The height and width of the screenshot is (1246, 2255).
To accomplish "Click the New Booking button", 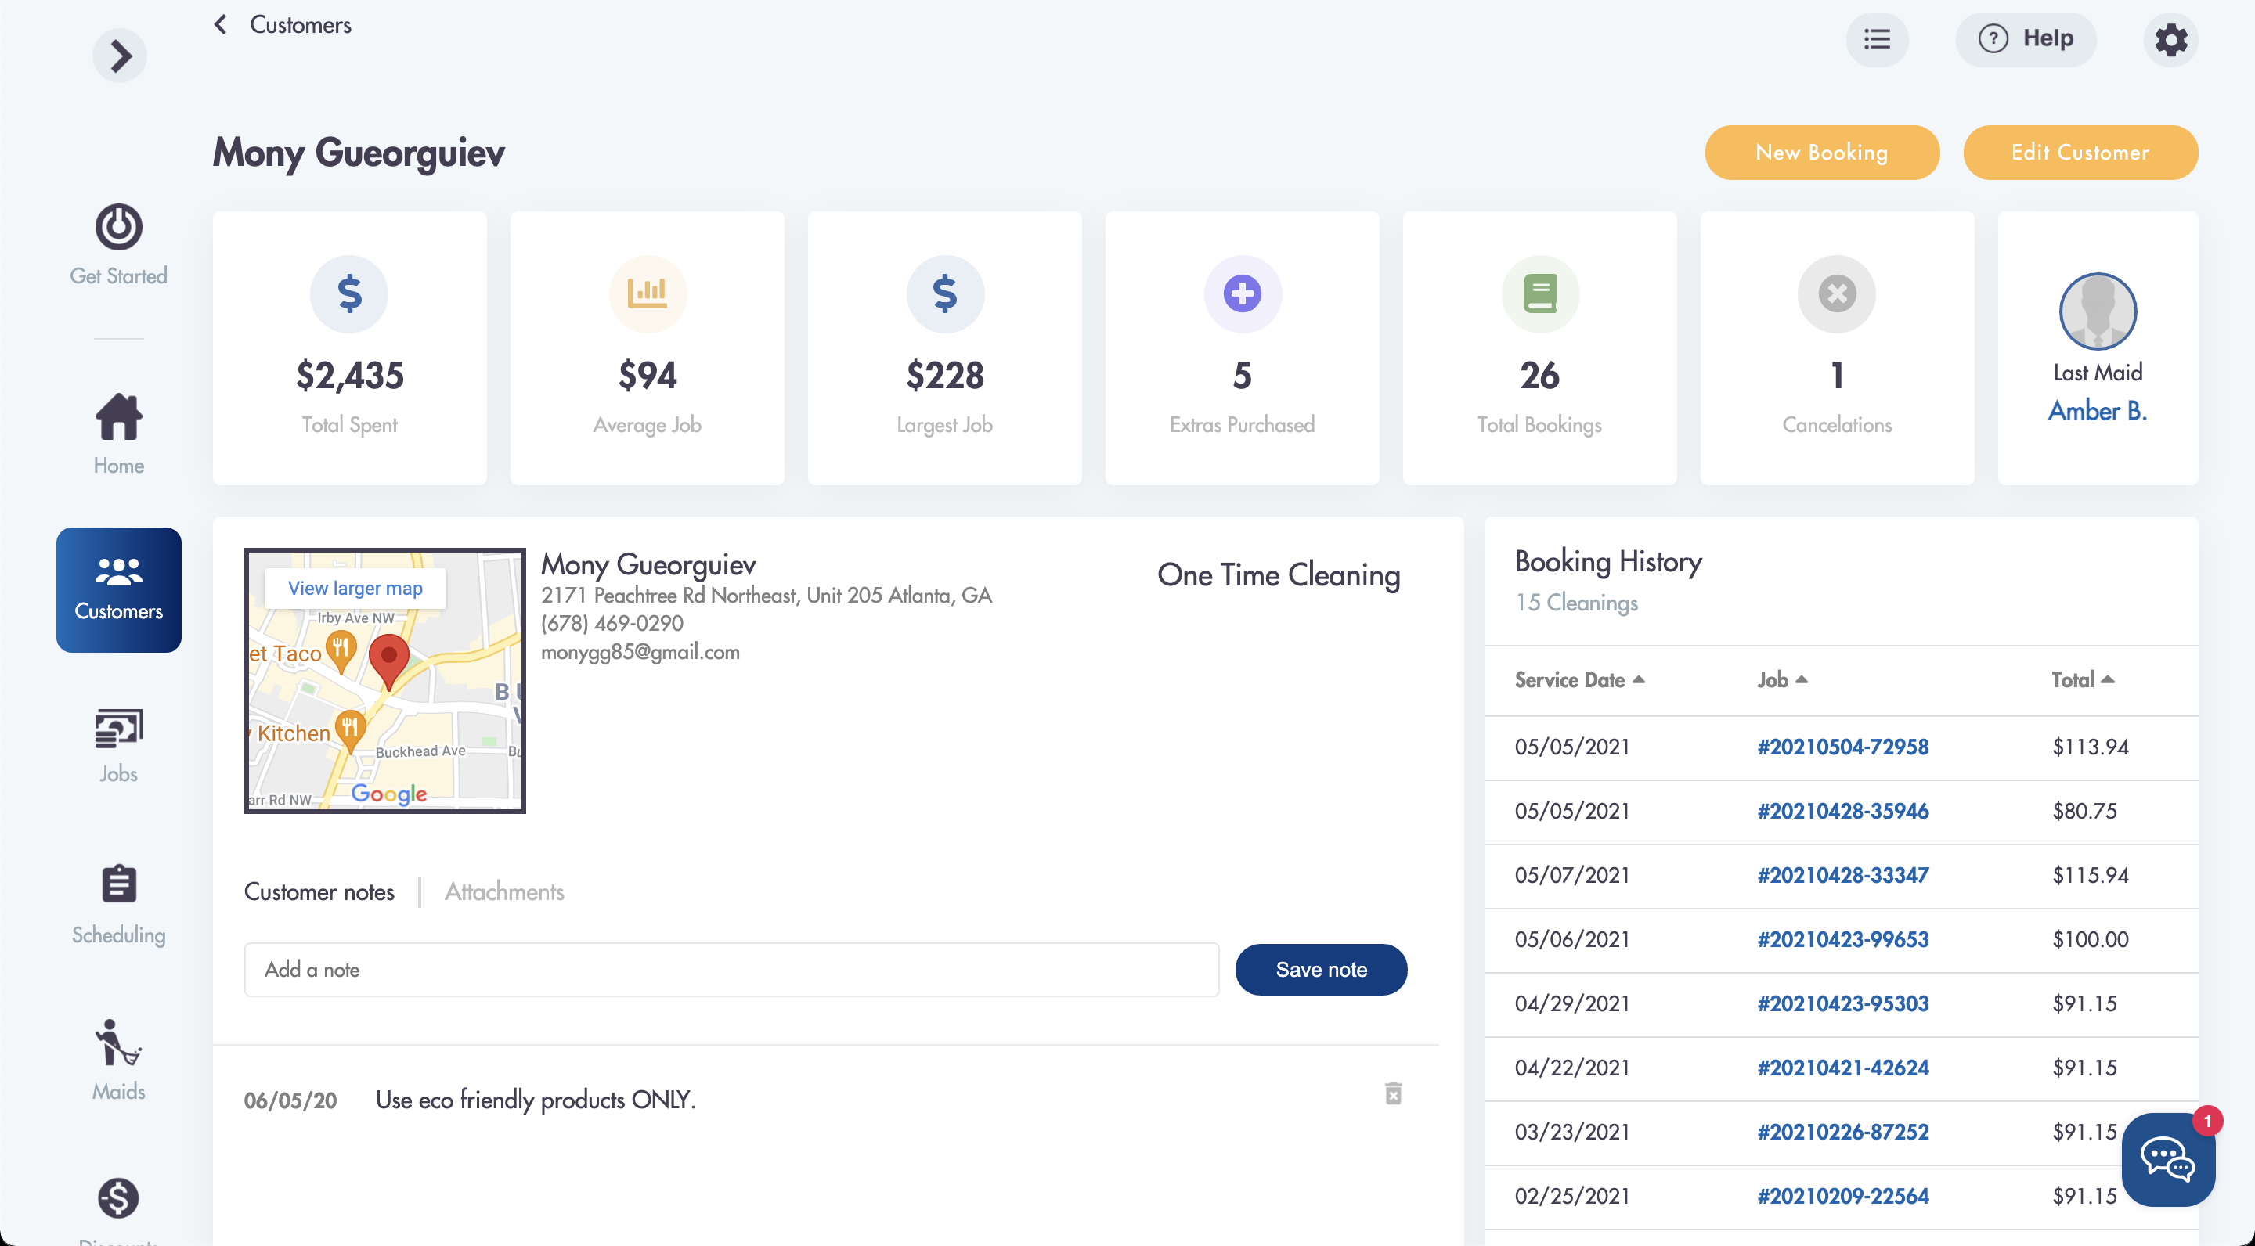I will click(x=1820, y=153).
